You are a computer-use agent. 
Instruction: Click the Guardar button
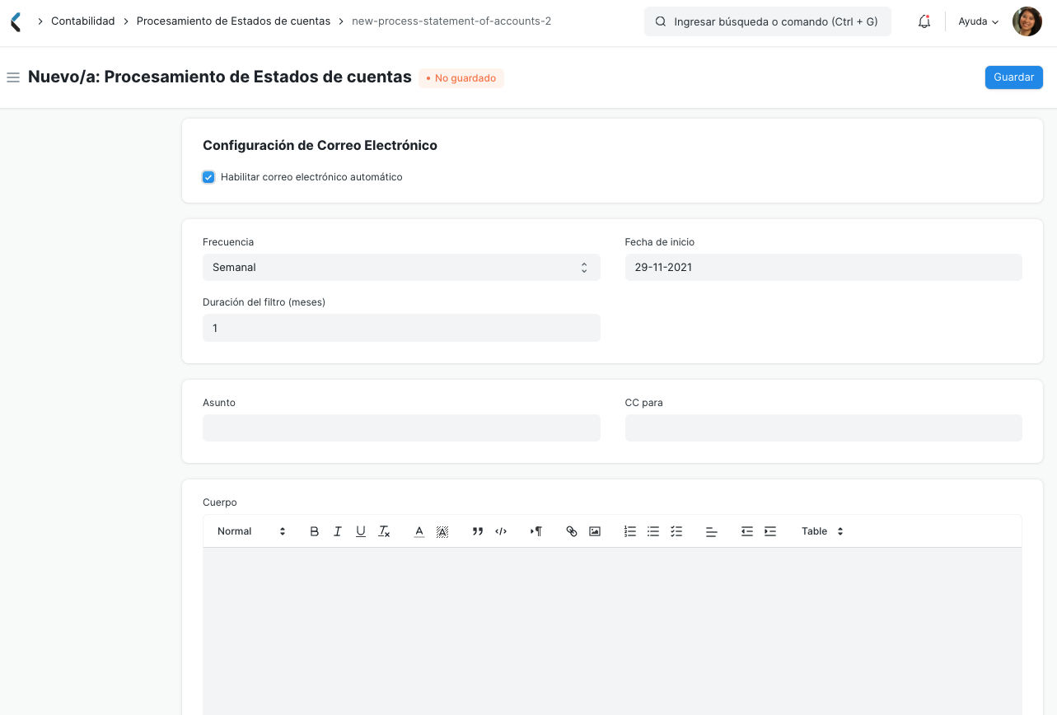[x=1013, y=77]
